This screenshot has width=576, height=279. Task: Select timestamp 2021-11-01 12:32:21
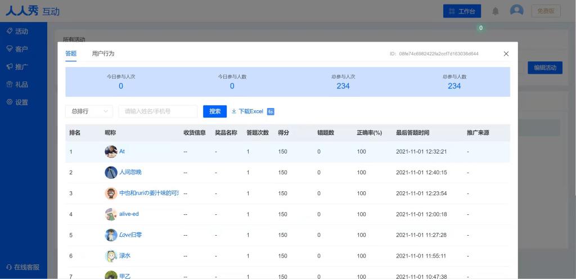tap(421, 151)
